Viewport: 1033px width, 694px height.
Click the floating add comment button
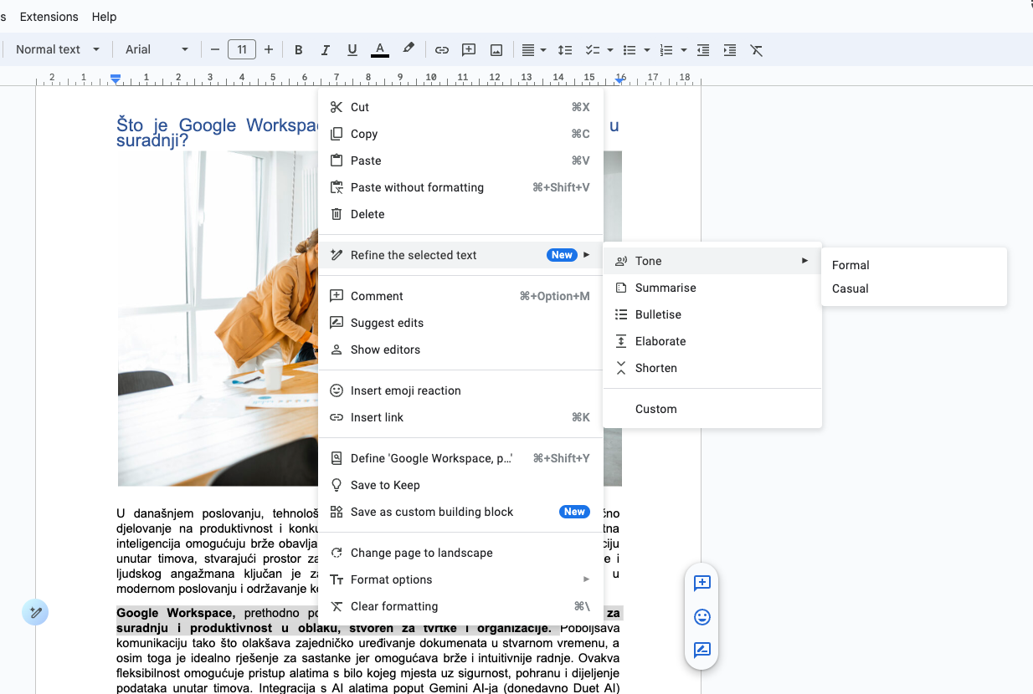point(702,583)
